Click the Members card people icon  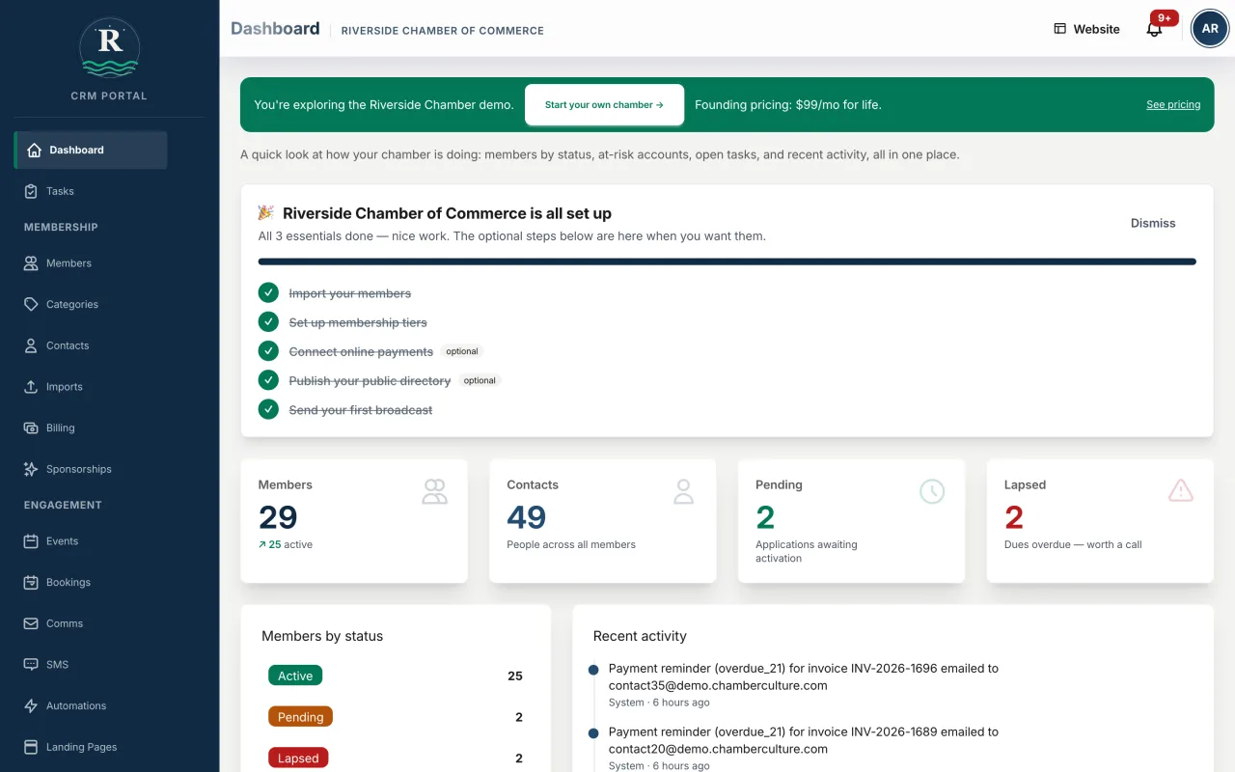435,491
